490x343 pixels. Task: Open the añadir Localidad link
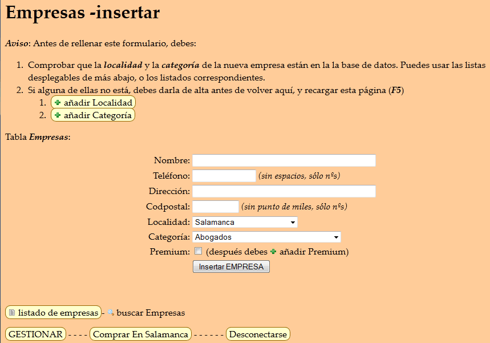pos(98,103)
